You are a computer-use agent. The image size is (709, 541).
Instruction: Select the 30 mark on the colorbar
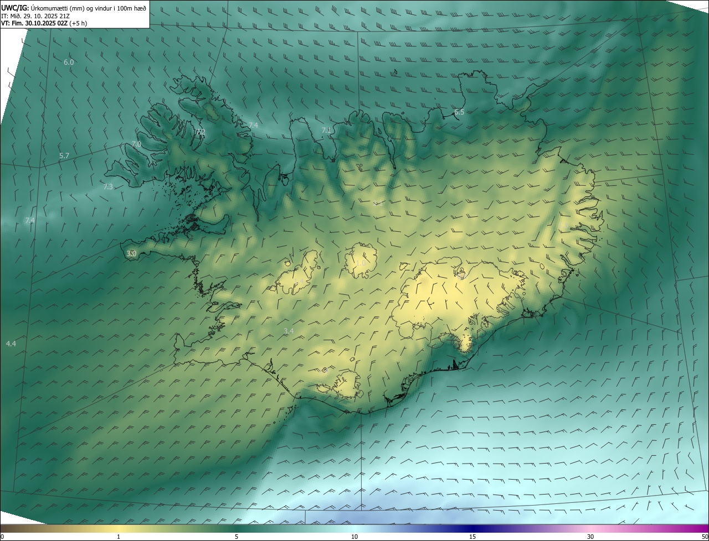click(x=590, y=537)
